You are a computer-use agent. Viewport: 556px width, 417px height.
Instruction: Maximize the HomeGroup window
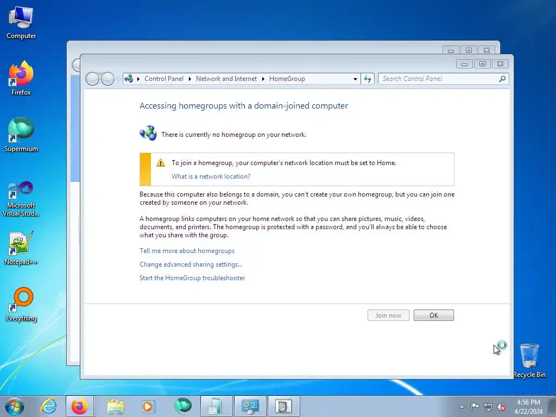(x=482, y=64)
